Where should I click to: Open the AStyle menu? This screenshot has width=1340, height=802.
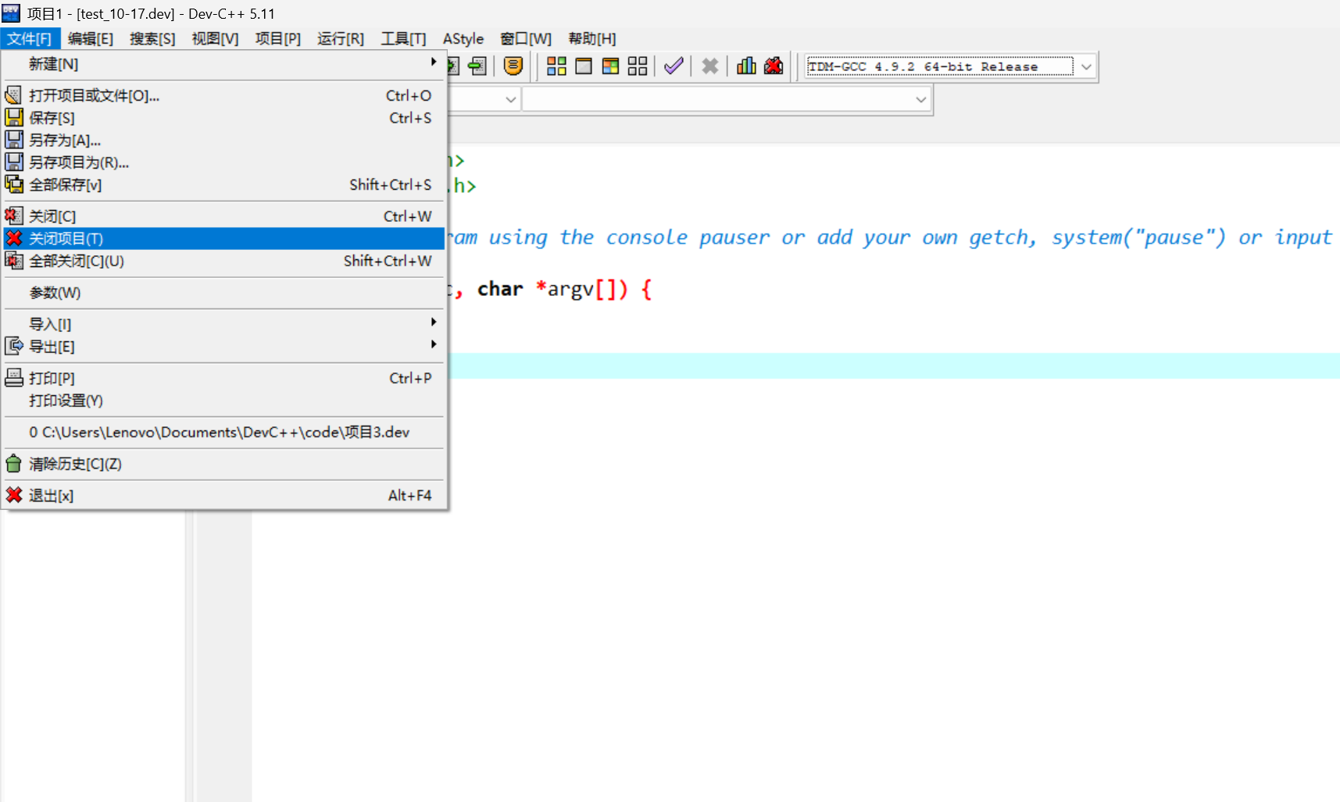coord(463,38)
